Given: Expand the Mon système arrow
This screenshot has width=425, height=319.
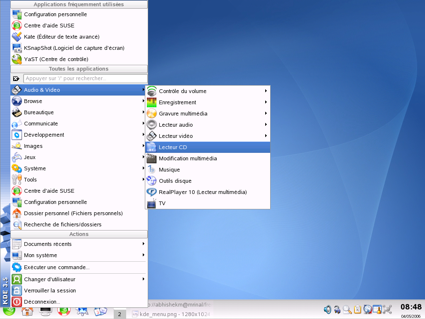Looking at the screenshot, I should point(143,255).
